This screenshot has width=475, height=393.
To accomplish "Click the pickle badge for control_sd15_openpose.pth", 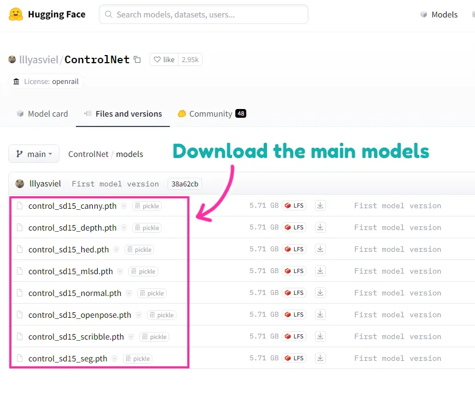I will [x=162, y=315].
